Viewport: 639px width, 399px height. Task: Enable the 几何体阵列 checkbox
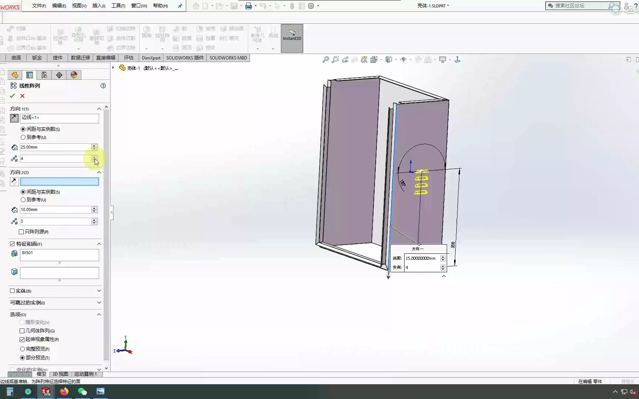[22, 331]
